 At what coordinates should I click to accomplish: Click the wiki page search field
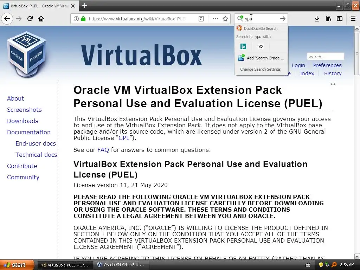[325, 57]
